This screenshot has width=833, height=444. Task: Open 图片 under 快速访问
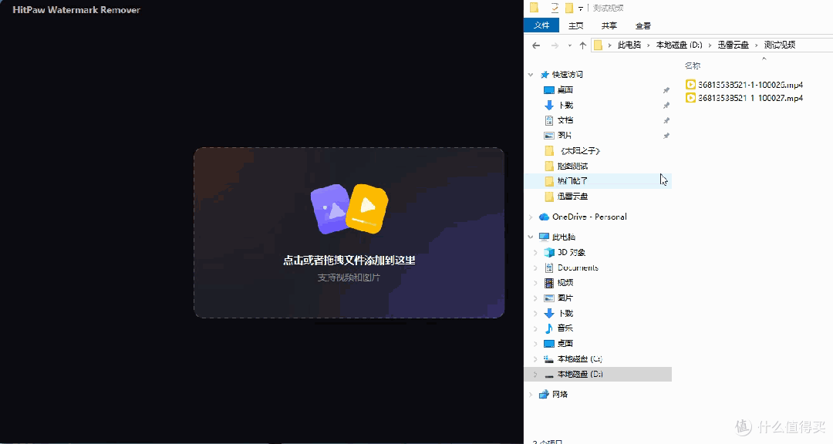pyautogui.click(x=565, y=136)
